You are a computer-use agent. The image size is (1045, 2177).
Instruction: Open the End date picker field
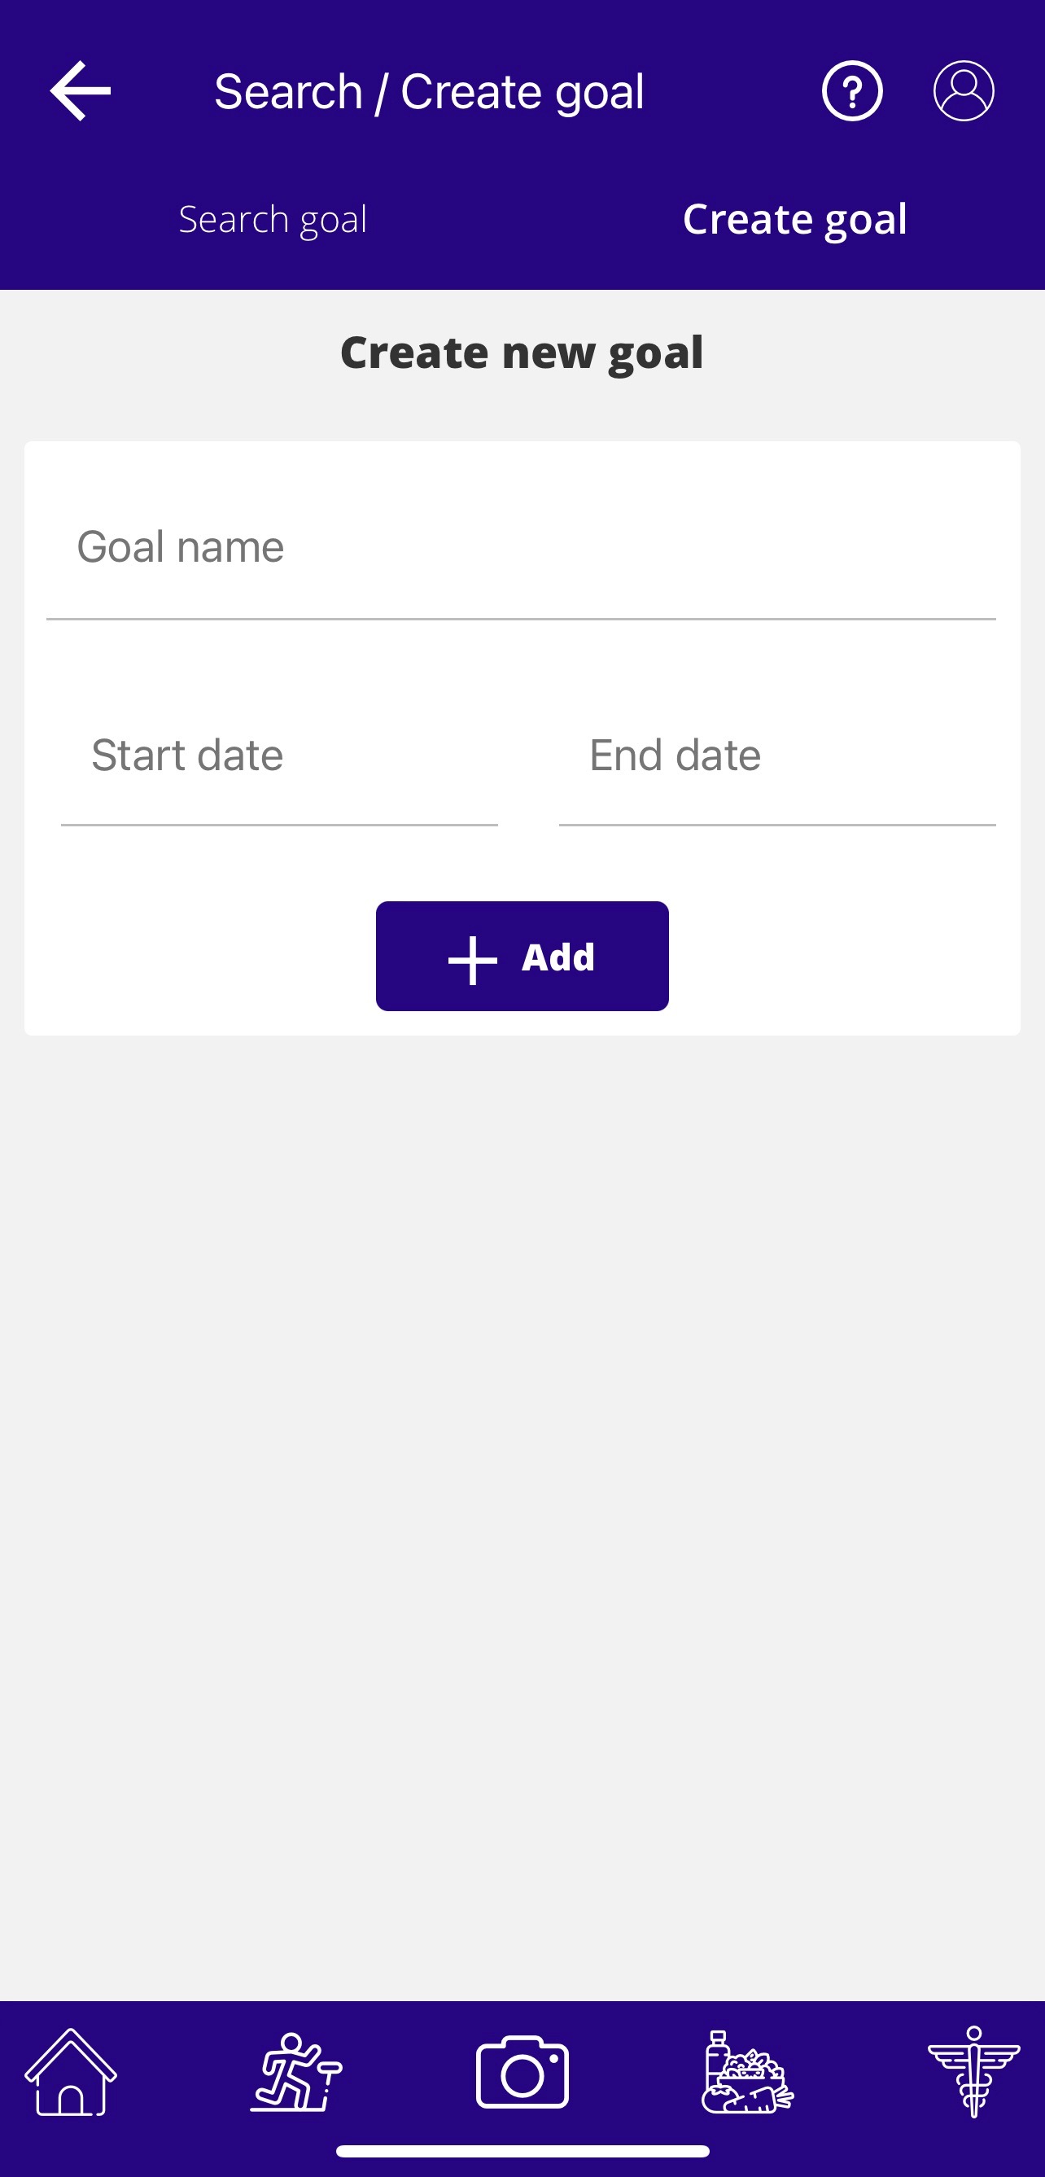776,755
